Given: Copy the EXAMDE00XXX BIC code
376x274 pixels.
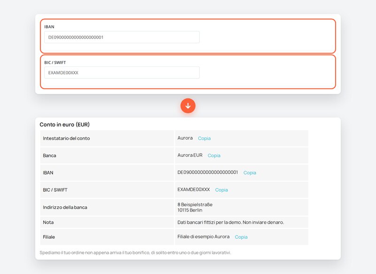Looking at the screenshot, I should click(x=221, y=190).
